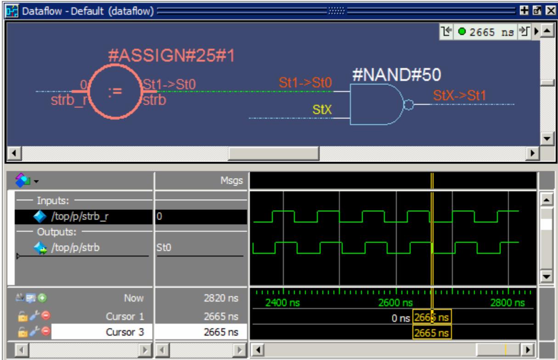Jump to next transition in dataflow time bar
558x360 pixels.
(x=525, y=32)
